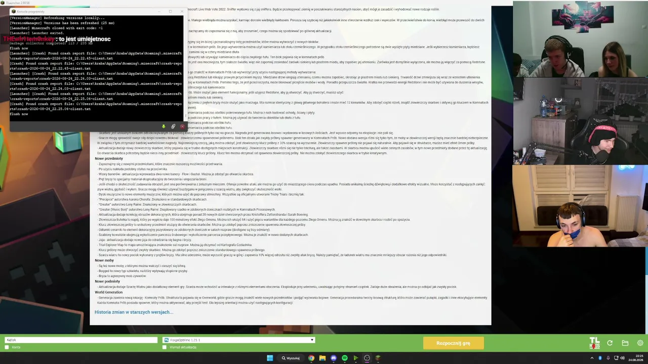Click the refresh icon in launcher bar
The width and height of the screenshot is (648, 364).
[610, 343]
